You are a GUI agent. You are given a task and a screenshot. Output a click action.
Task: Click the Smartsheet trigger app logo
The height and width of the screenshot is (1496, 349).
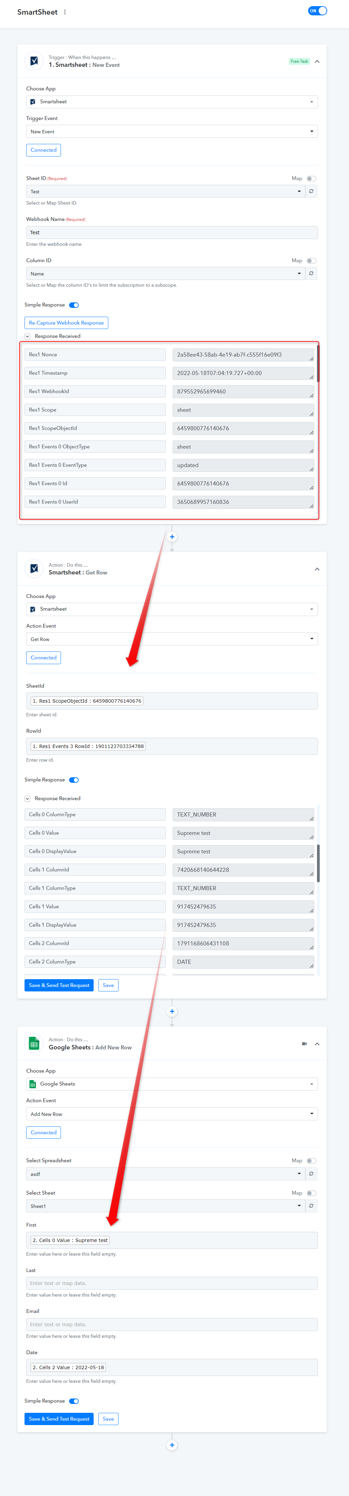point(34,61)
